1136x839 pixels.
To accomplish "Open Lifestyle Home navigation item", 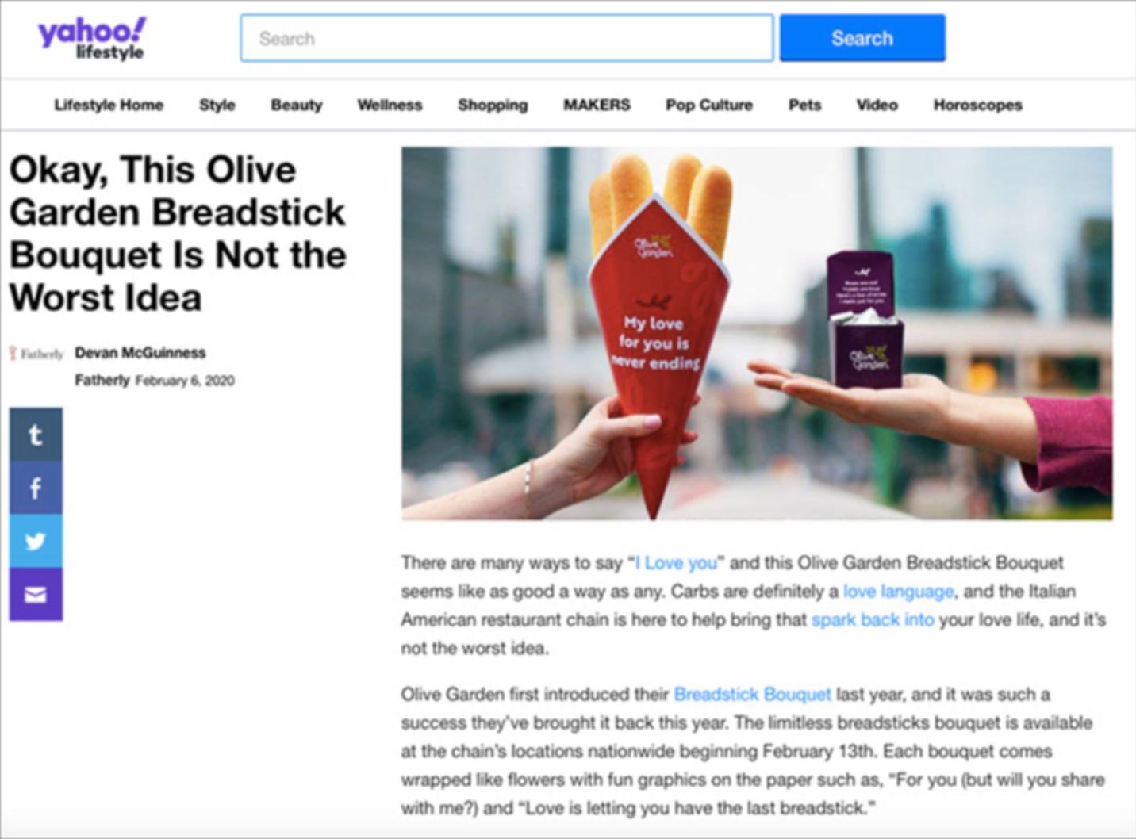I will pos(109,105).
